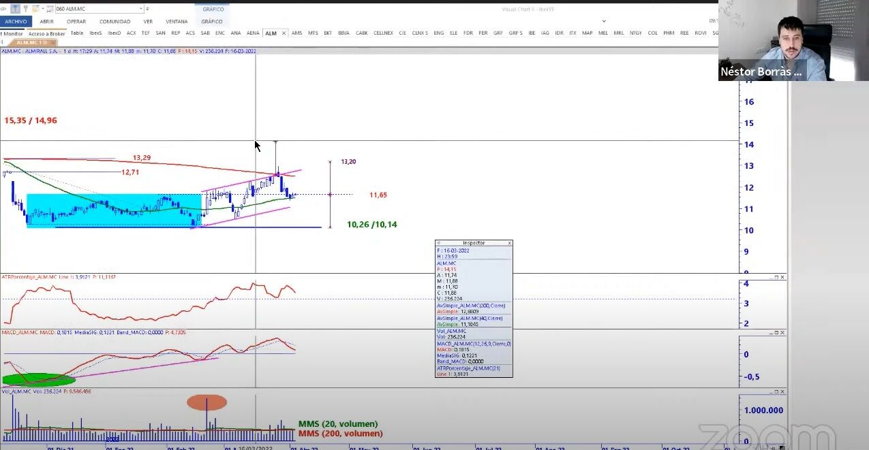Viewport: 869px width, 450px height.
Task: Switch to the ENC tab
Action: click(x=220, y=33)
